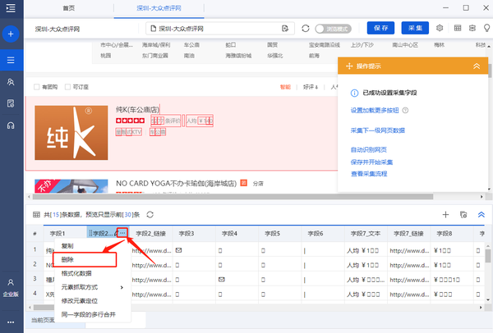Click the 车公庙 area filter
This screenshot has width=493, height=333.
click(x=191, y=45)
